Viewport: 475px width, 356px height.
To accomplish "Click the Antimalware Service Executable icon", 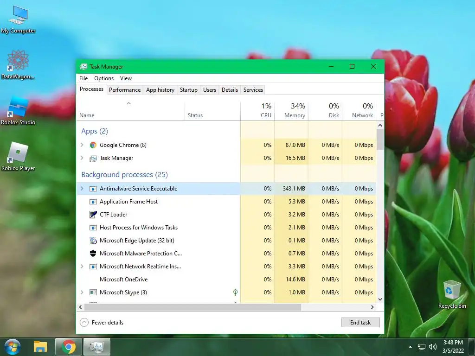I will (x=93, y=189).
